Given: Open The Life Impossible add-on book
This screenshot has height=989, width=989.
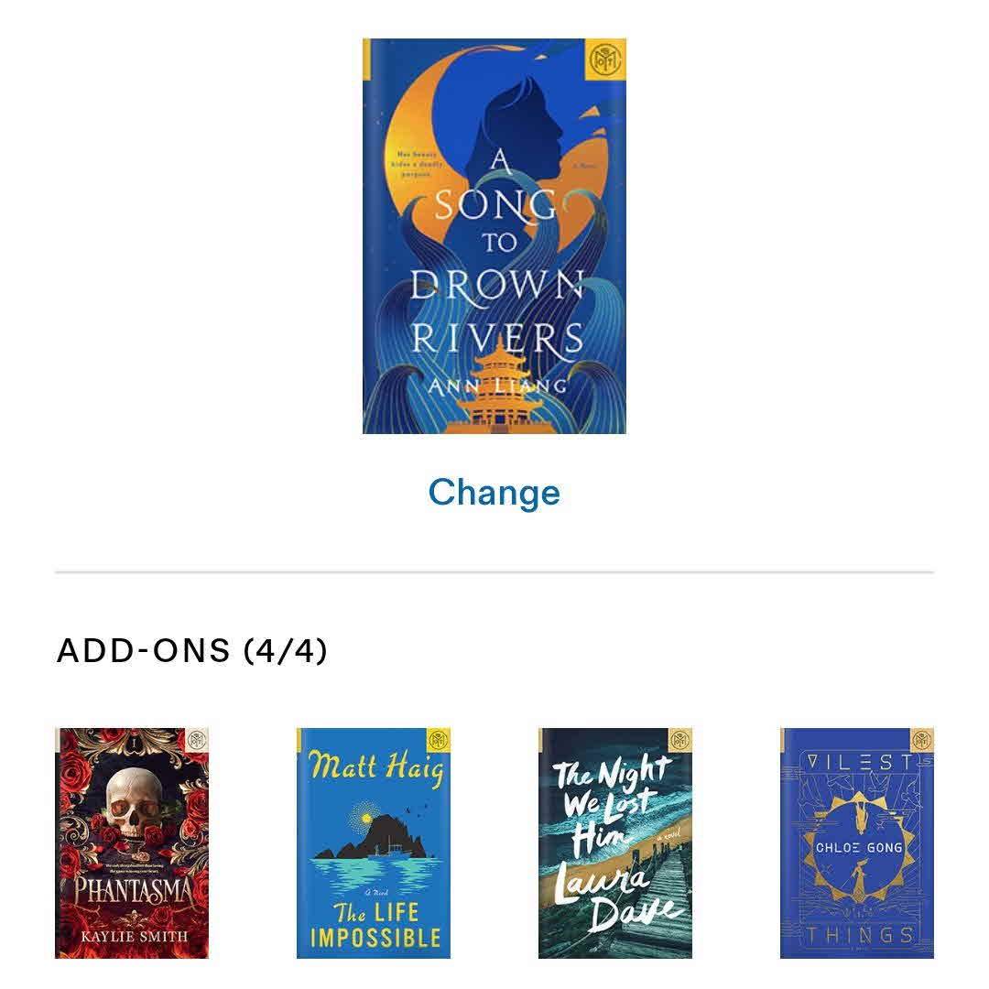Looking at the screenshot, I should click(374, 843).
